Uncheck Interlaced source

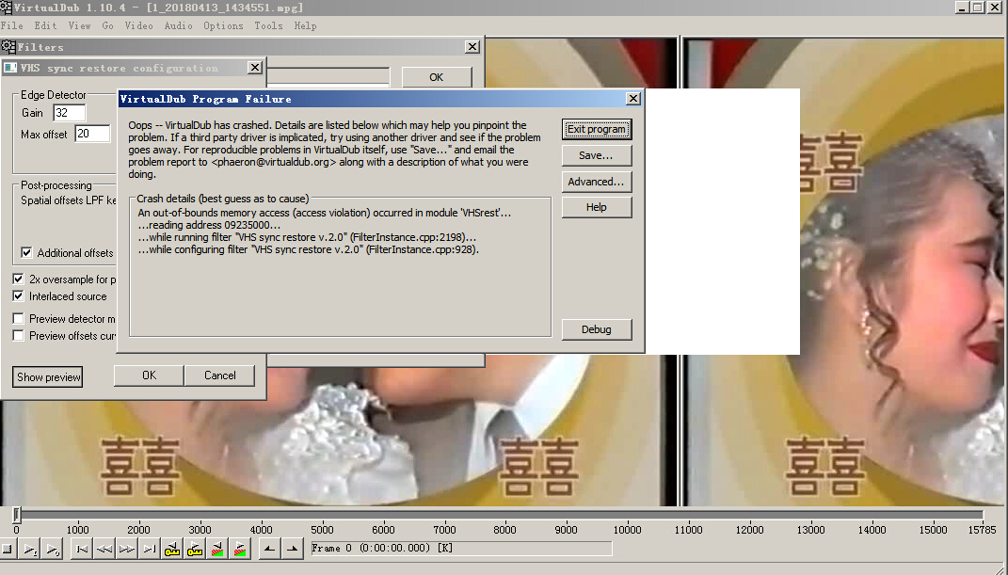[x=19, y=296]
